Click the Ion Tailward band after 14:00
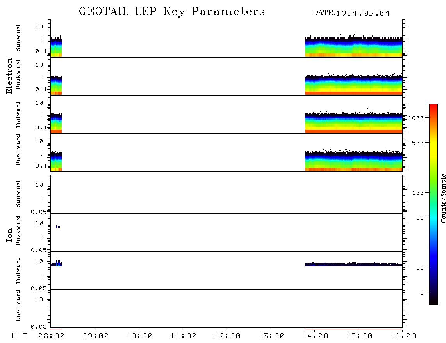The height and width of the screenshot is (343, 446). (354, 264)
